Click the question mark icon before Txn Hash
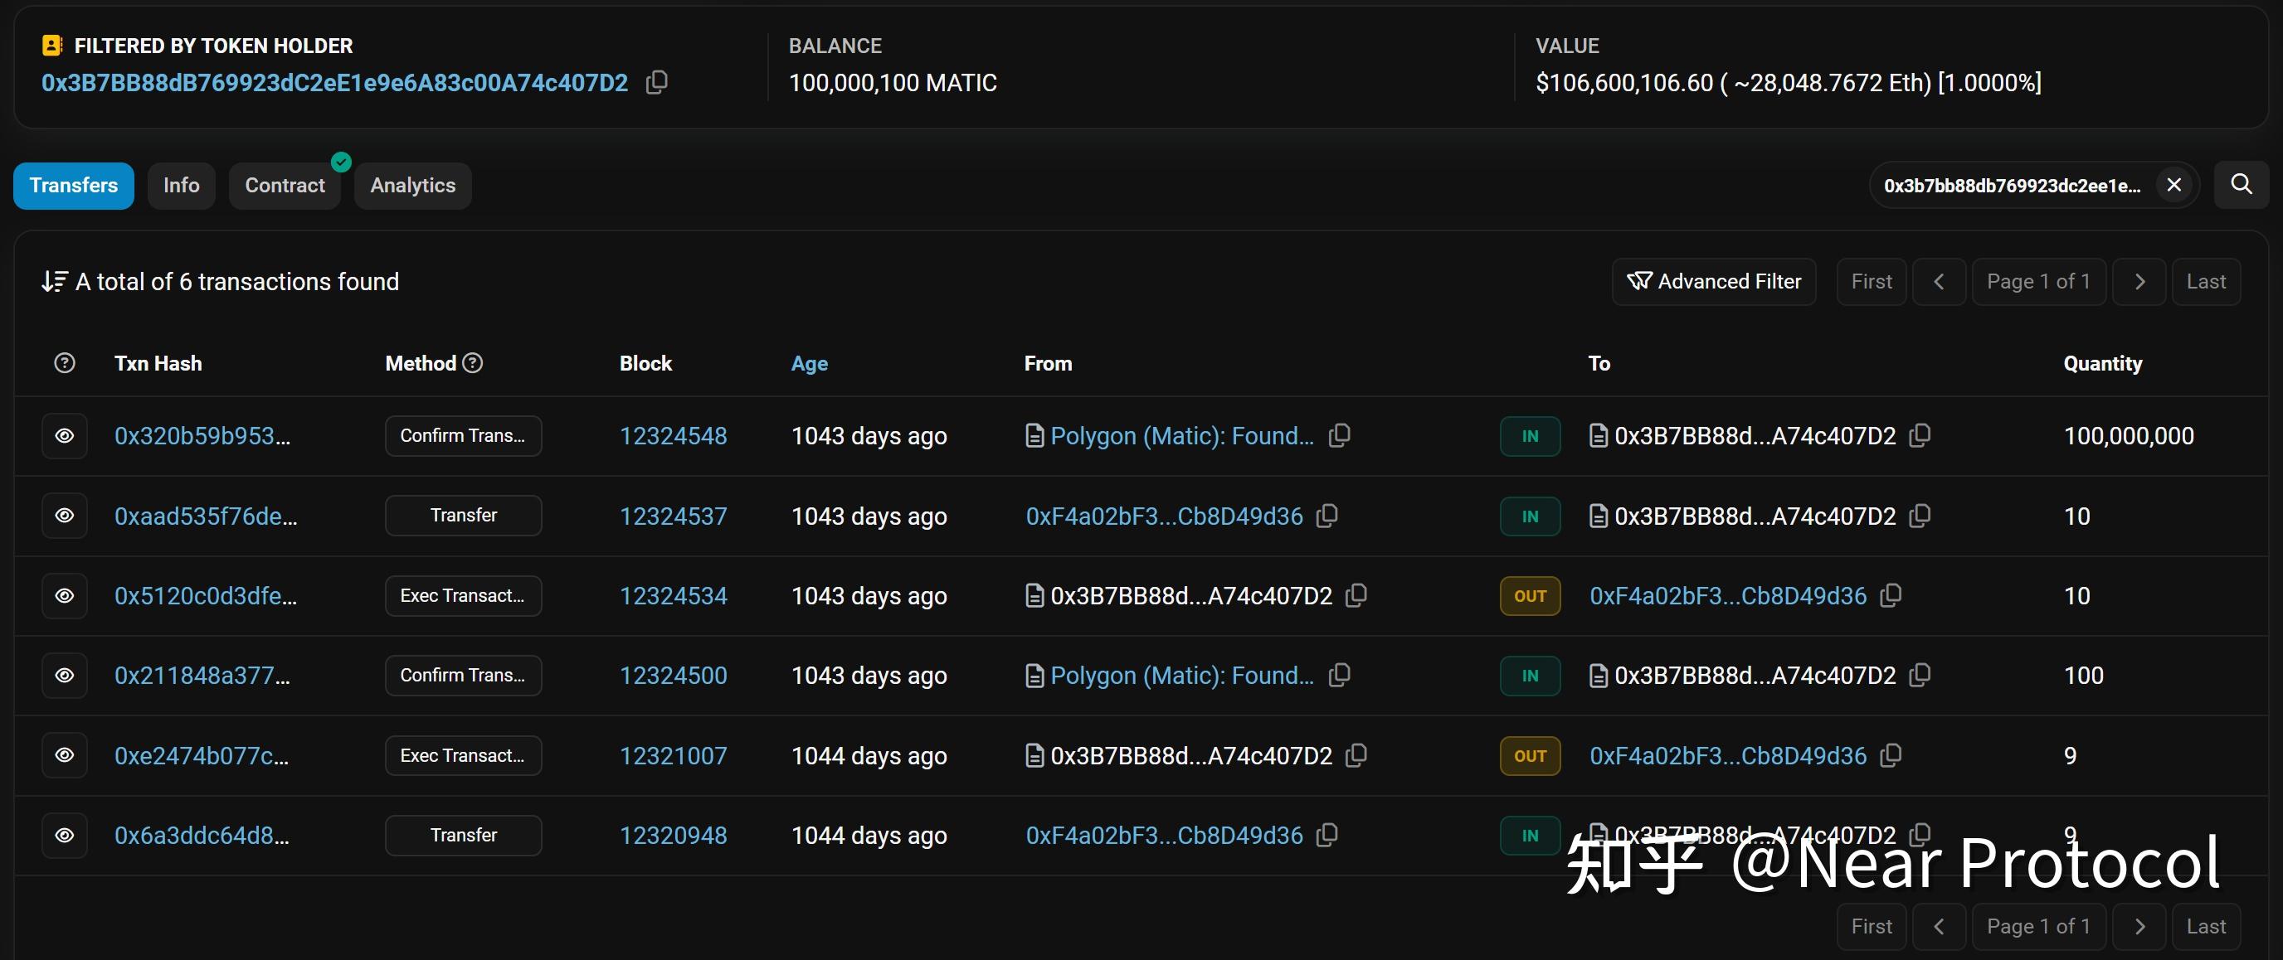This screenshot has height=960, width=2283. coord(65,363)
